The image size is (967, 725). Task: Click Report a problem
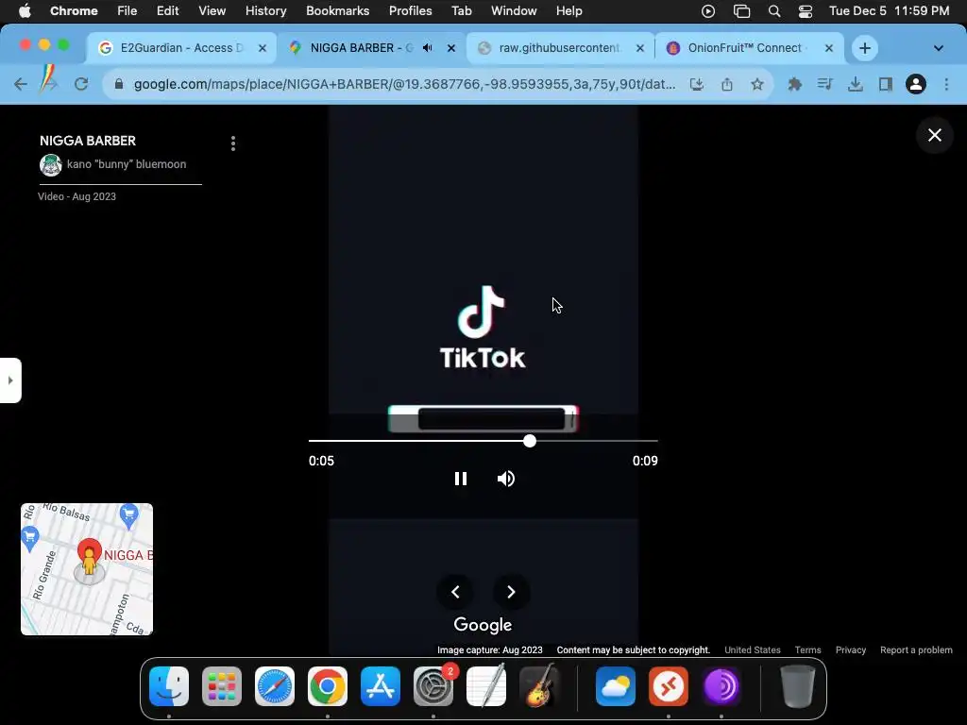(x=916, y=649)
